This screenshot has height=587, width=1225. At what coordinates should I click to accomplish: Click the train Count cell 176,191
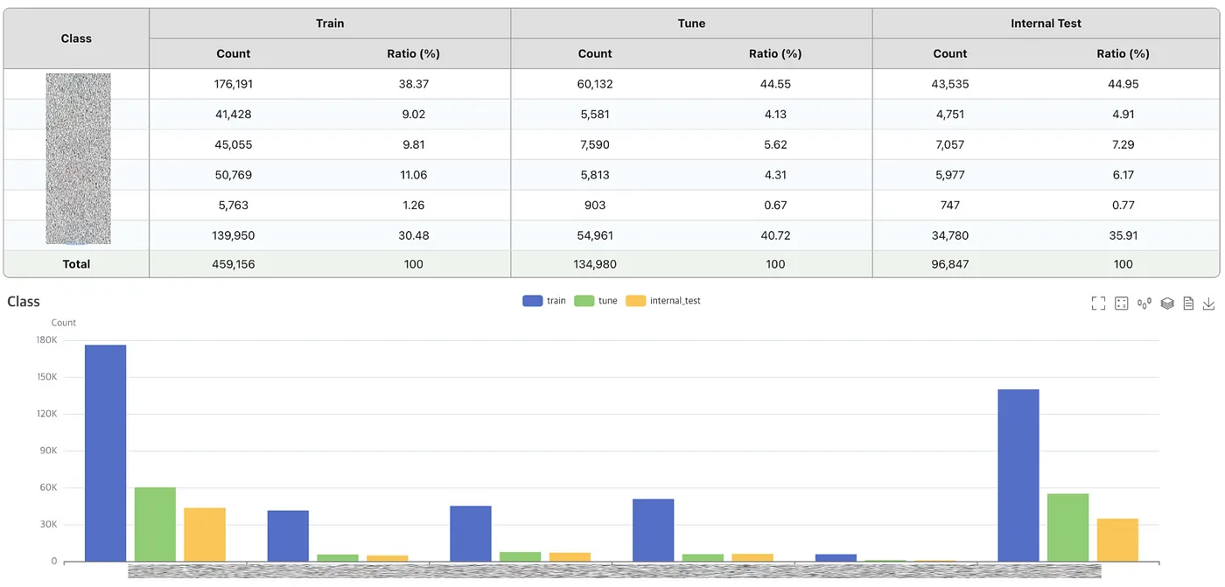234,84
